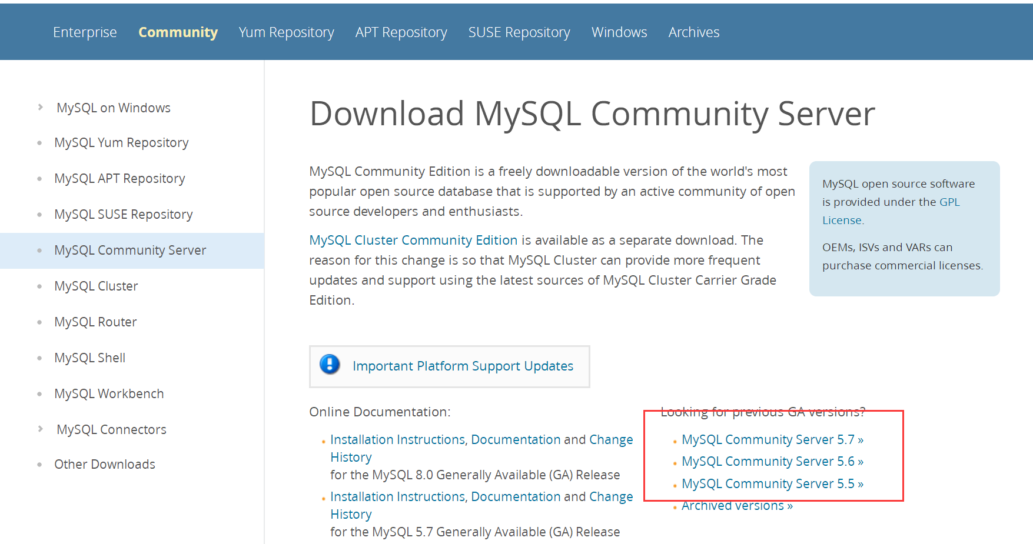Click the 'purchase commercial licenses' text
The image size is (1033, 544).
point(902,266)
